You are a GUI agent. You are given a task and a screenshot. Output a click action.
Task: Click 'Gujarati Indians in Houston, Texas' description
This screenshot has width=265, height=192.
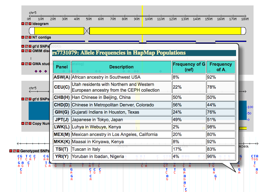tap(106, 112)
